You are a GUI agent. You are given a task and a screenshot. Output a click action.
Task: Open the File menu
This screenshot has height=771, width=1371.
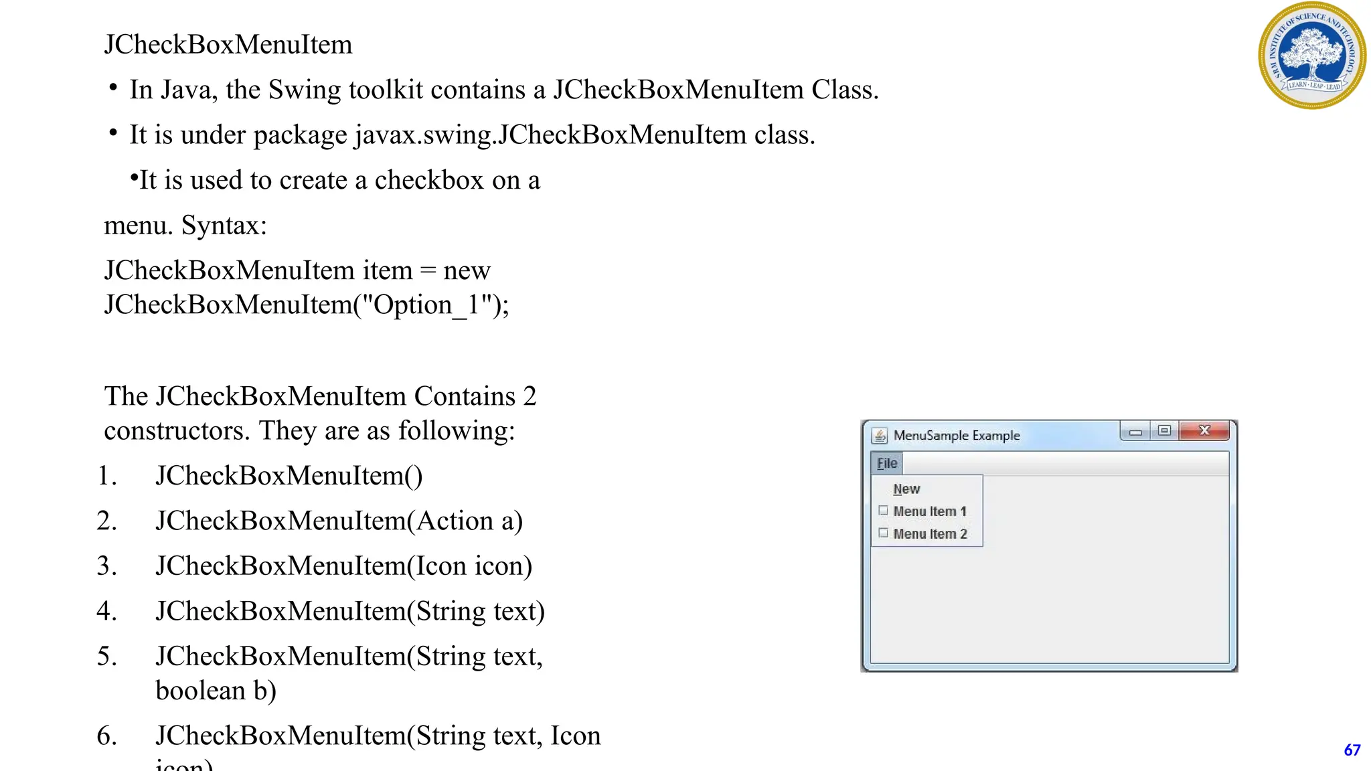click(x=887, y=463)
